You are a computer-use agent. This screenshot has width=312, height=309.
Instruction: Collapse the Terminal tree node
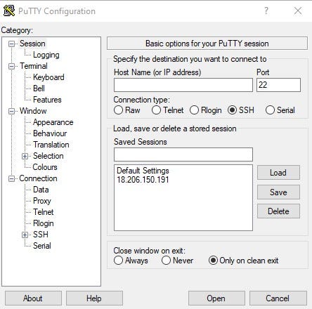pyautogui.click(x=11, y=66)
